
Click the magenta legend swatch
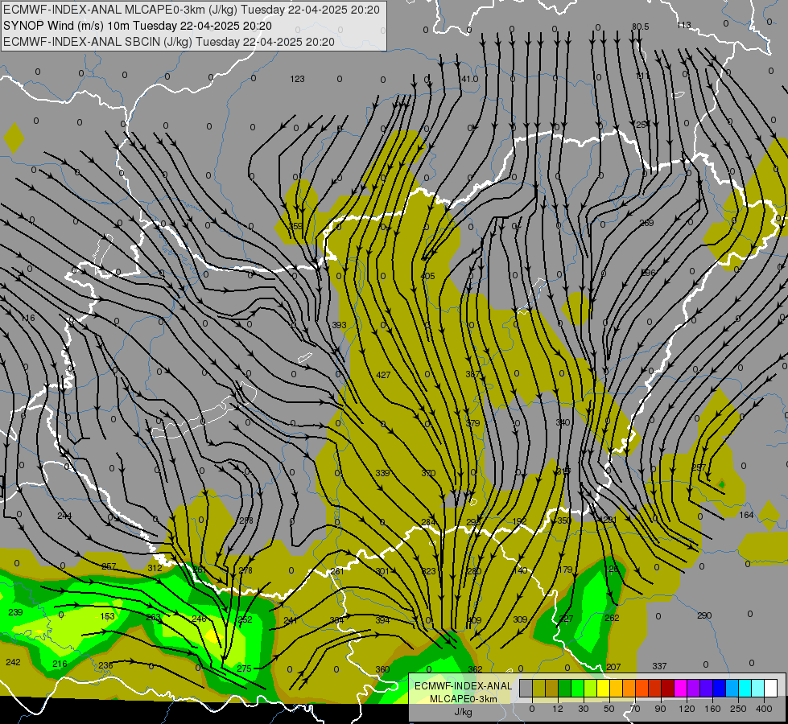[681, 688]
